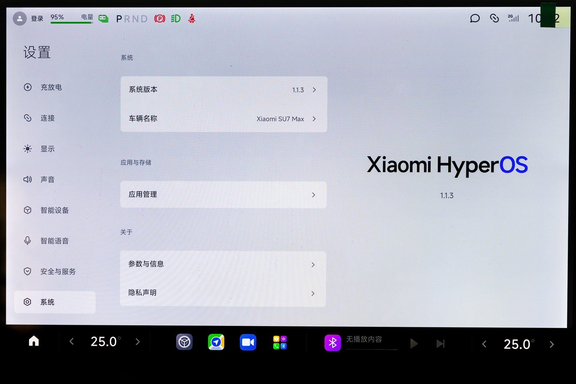This screenshot has height=384, width=576.
Task: Open 车辆名称 Xiaomi SU7 Max row
Action: [223, 119]
